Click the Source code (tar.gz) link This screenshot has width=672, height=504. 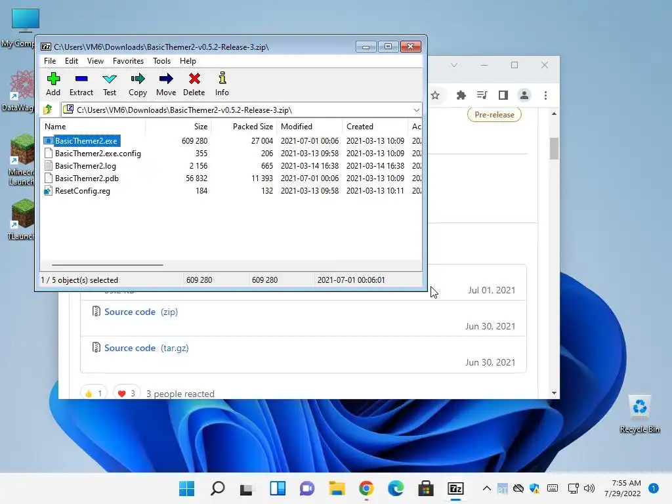coord(146,348)
